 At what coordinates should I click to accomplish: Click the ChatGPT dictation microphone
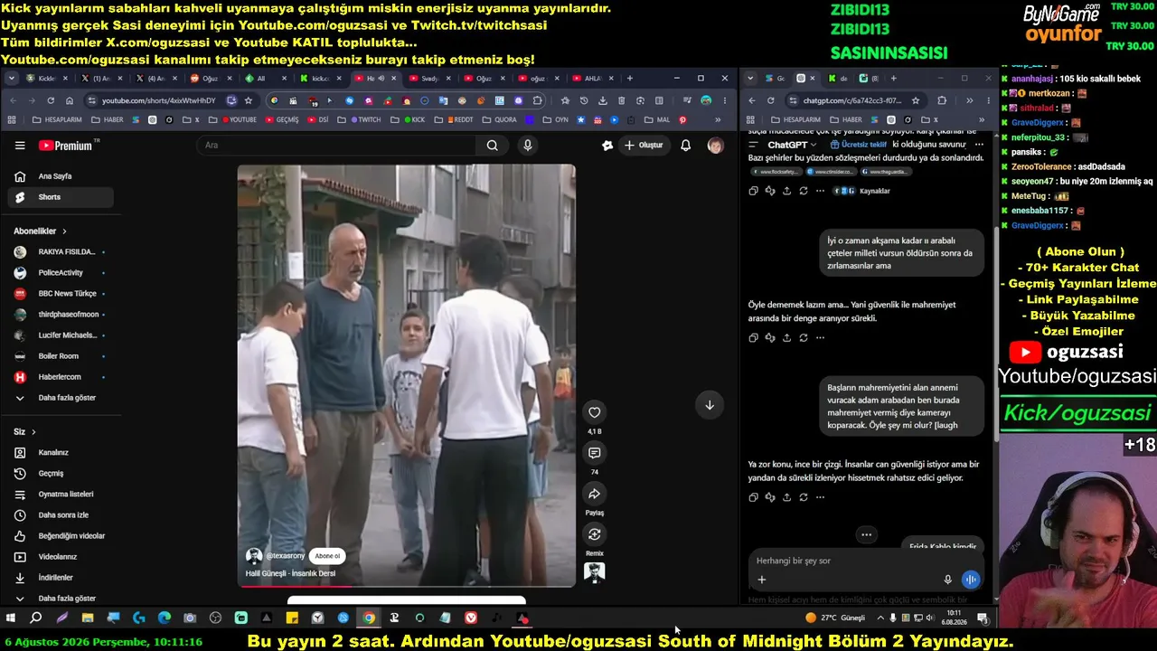pyautogui.click(x=947, y=580)
